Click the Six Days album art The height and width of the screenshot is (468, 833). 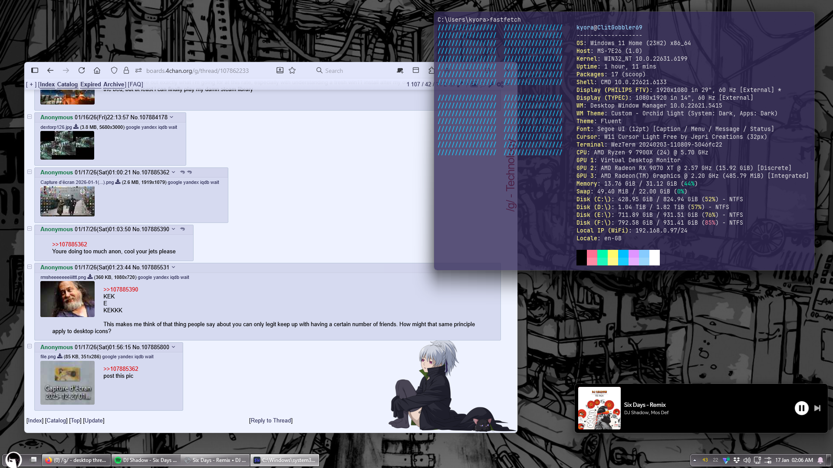click(x=599, y=408)
